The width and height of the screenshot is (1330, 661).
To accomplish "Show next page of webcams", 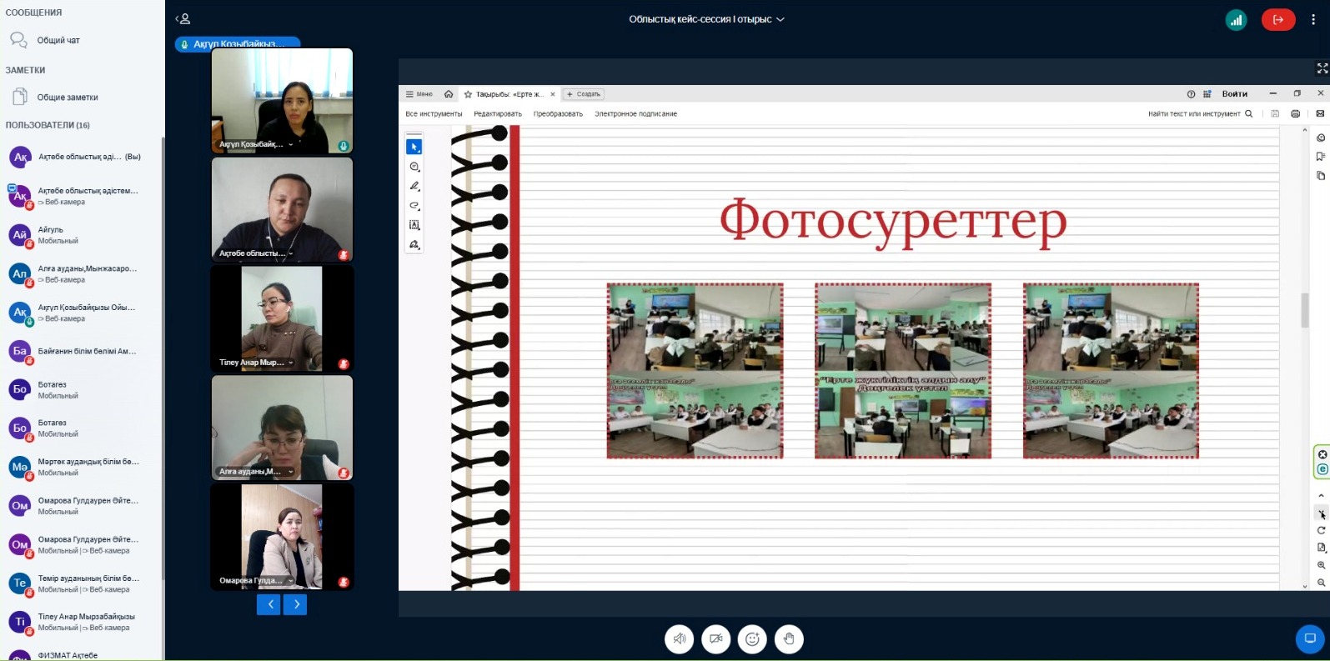I will coord(295,604).
